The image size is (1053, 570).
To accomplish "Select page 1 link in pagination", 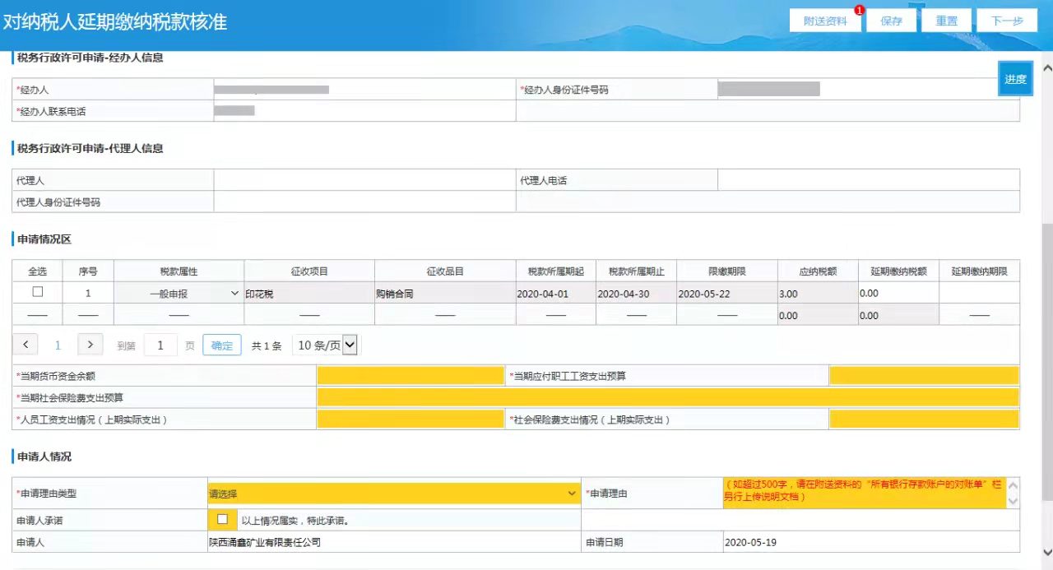I will tap(57, 344).
